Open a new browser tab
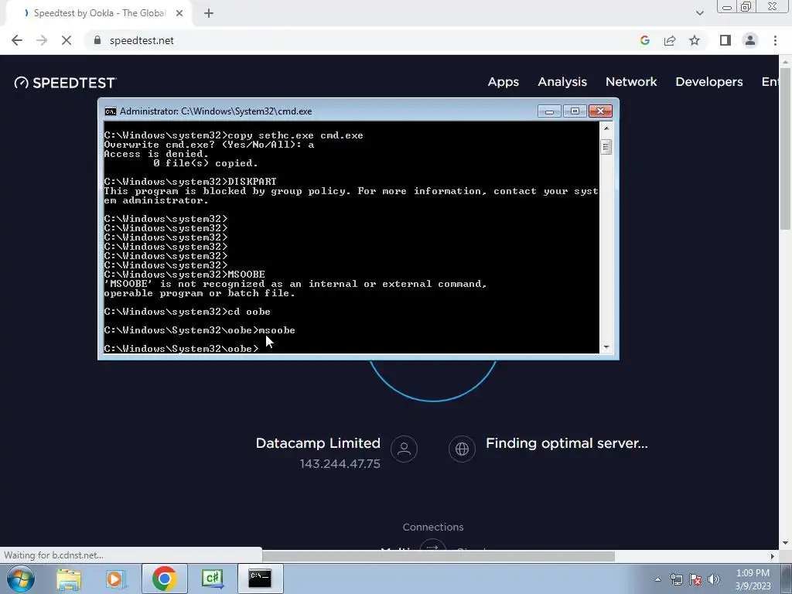This screenshot has height=594, width=792. [209, 14]
